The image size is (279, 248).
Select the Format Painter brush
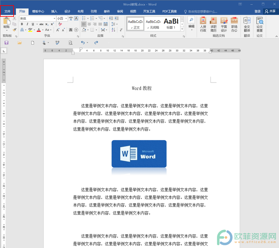tap(14, 29)
